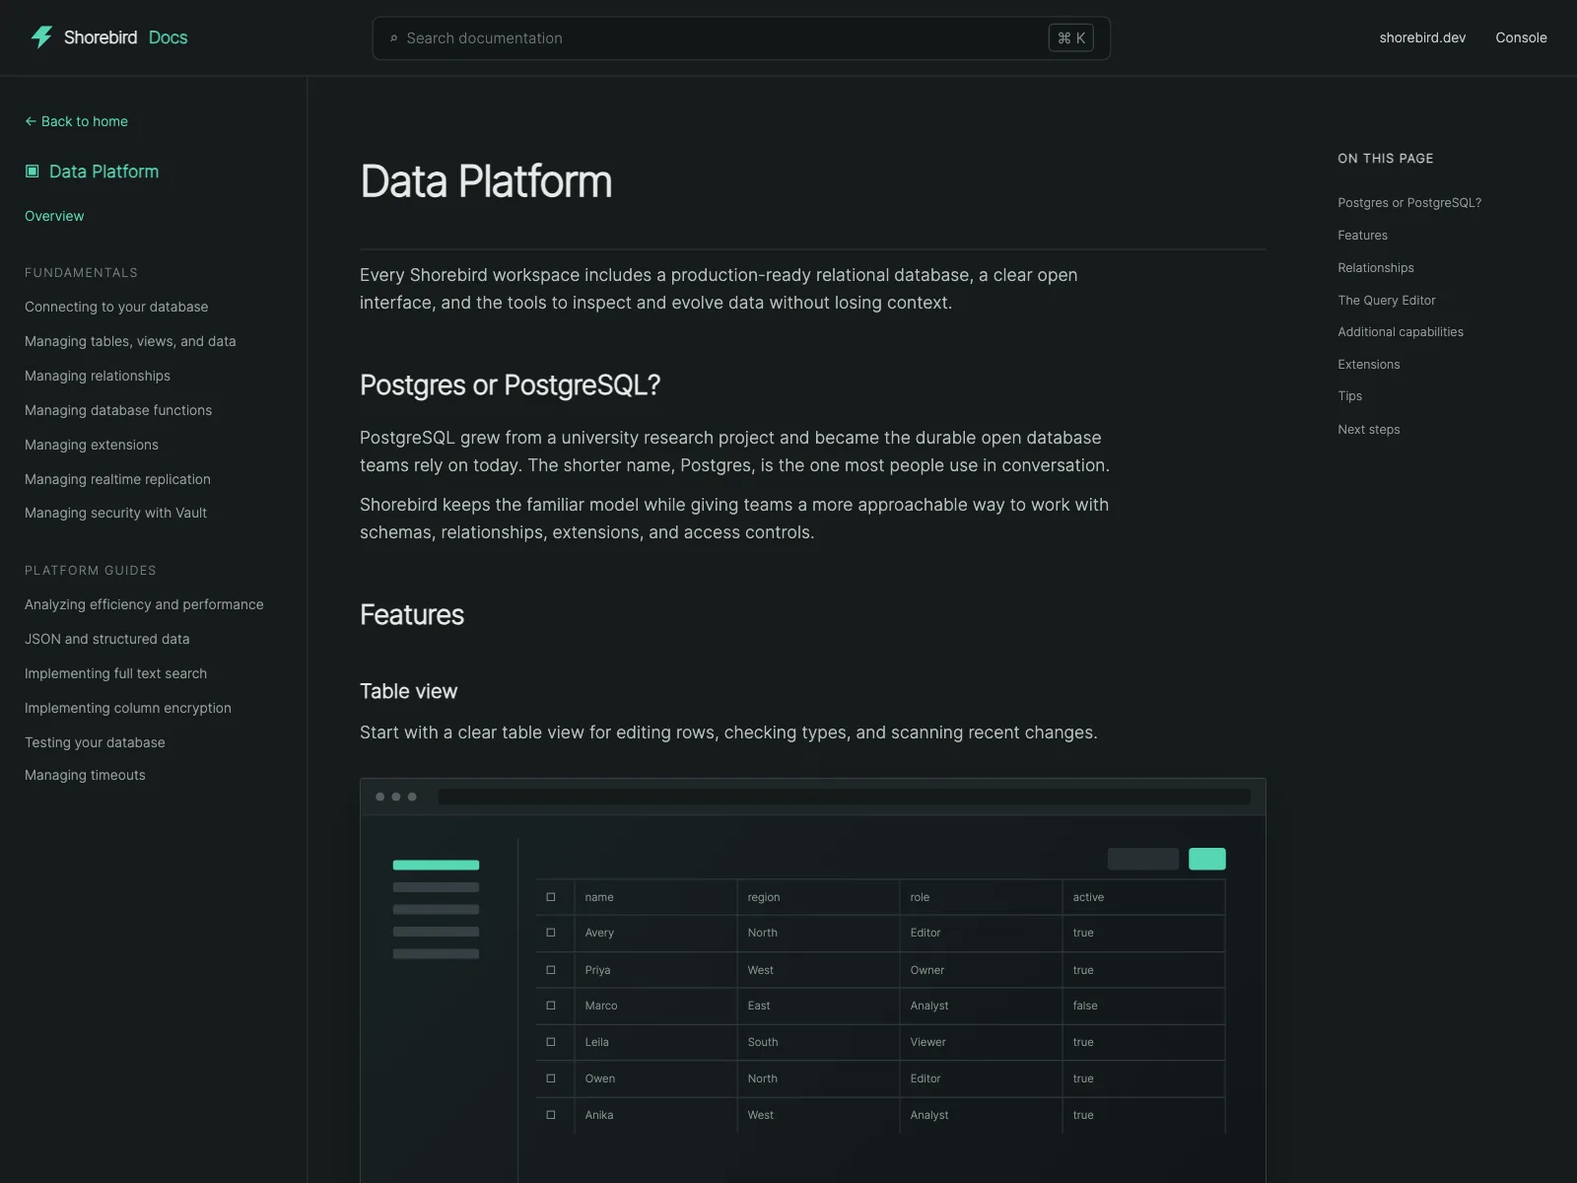The width and height of the screenshot is (1577, 1183).
Task: Open Managing database functions page
Action: point(118,410)
